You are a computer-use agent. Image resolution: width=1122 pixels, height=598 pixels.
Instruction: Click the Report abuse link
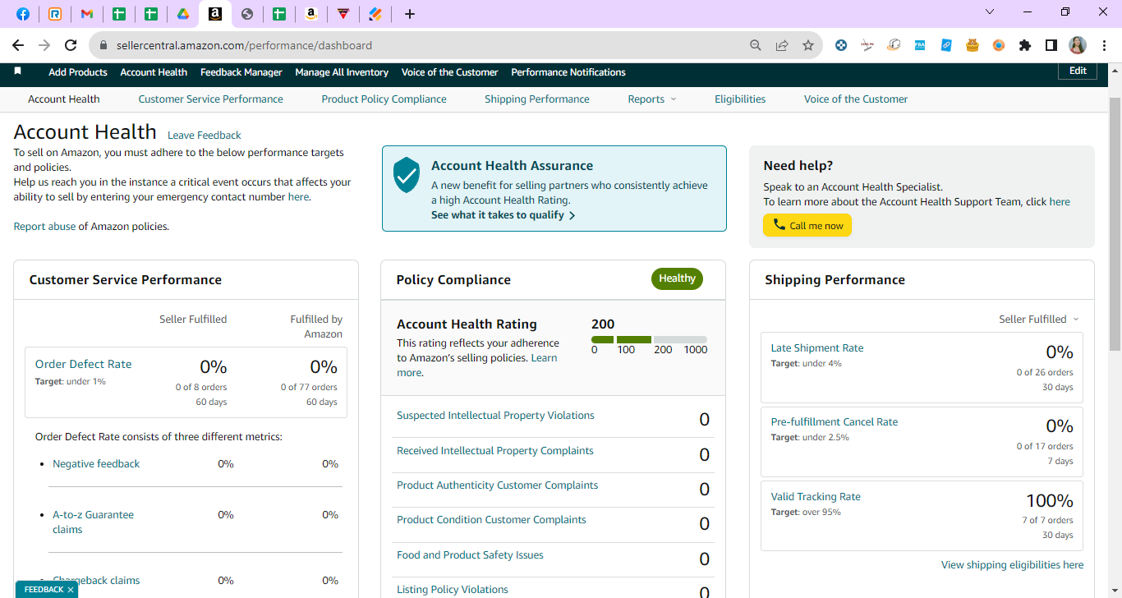(44, 227)
